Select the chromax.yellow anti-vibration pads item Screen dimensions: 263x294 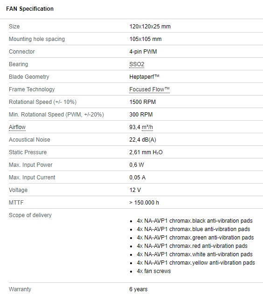196,263
